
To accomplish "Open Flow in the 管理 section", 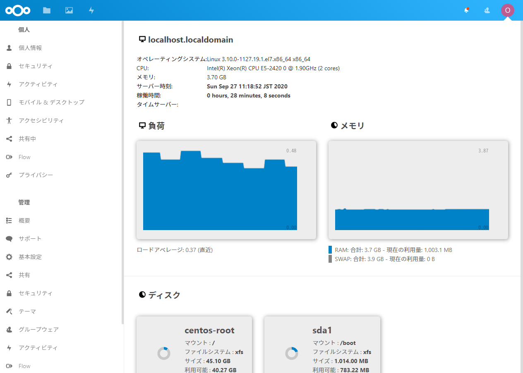I will point(24,366).
